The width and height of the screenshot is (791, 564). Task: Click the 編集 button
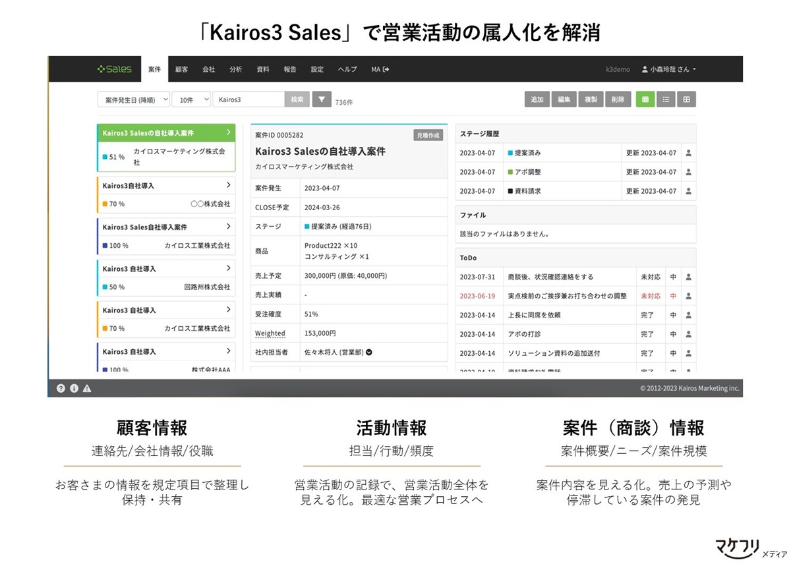point(564,99)
